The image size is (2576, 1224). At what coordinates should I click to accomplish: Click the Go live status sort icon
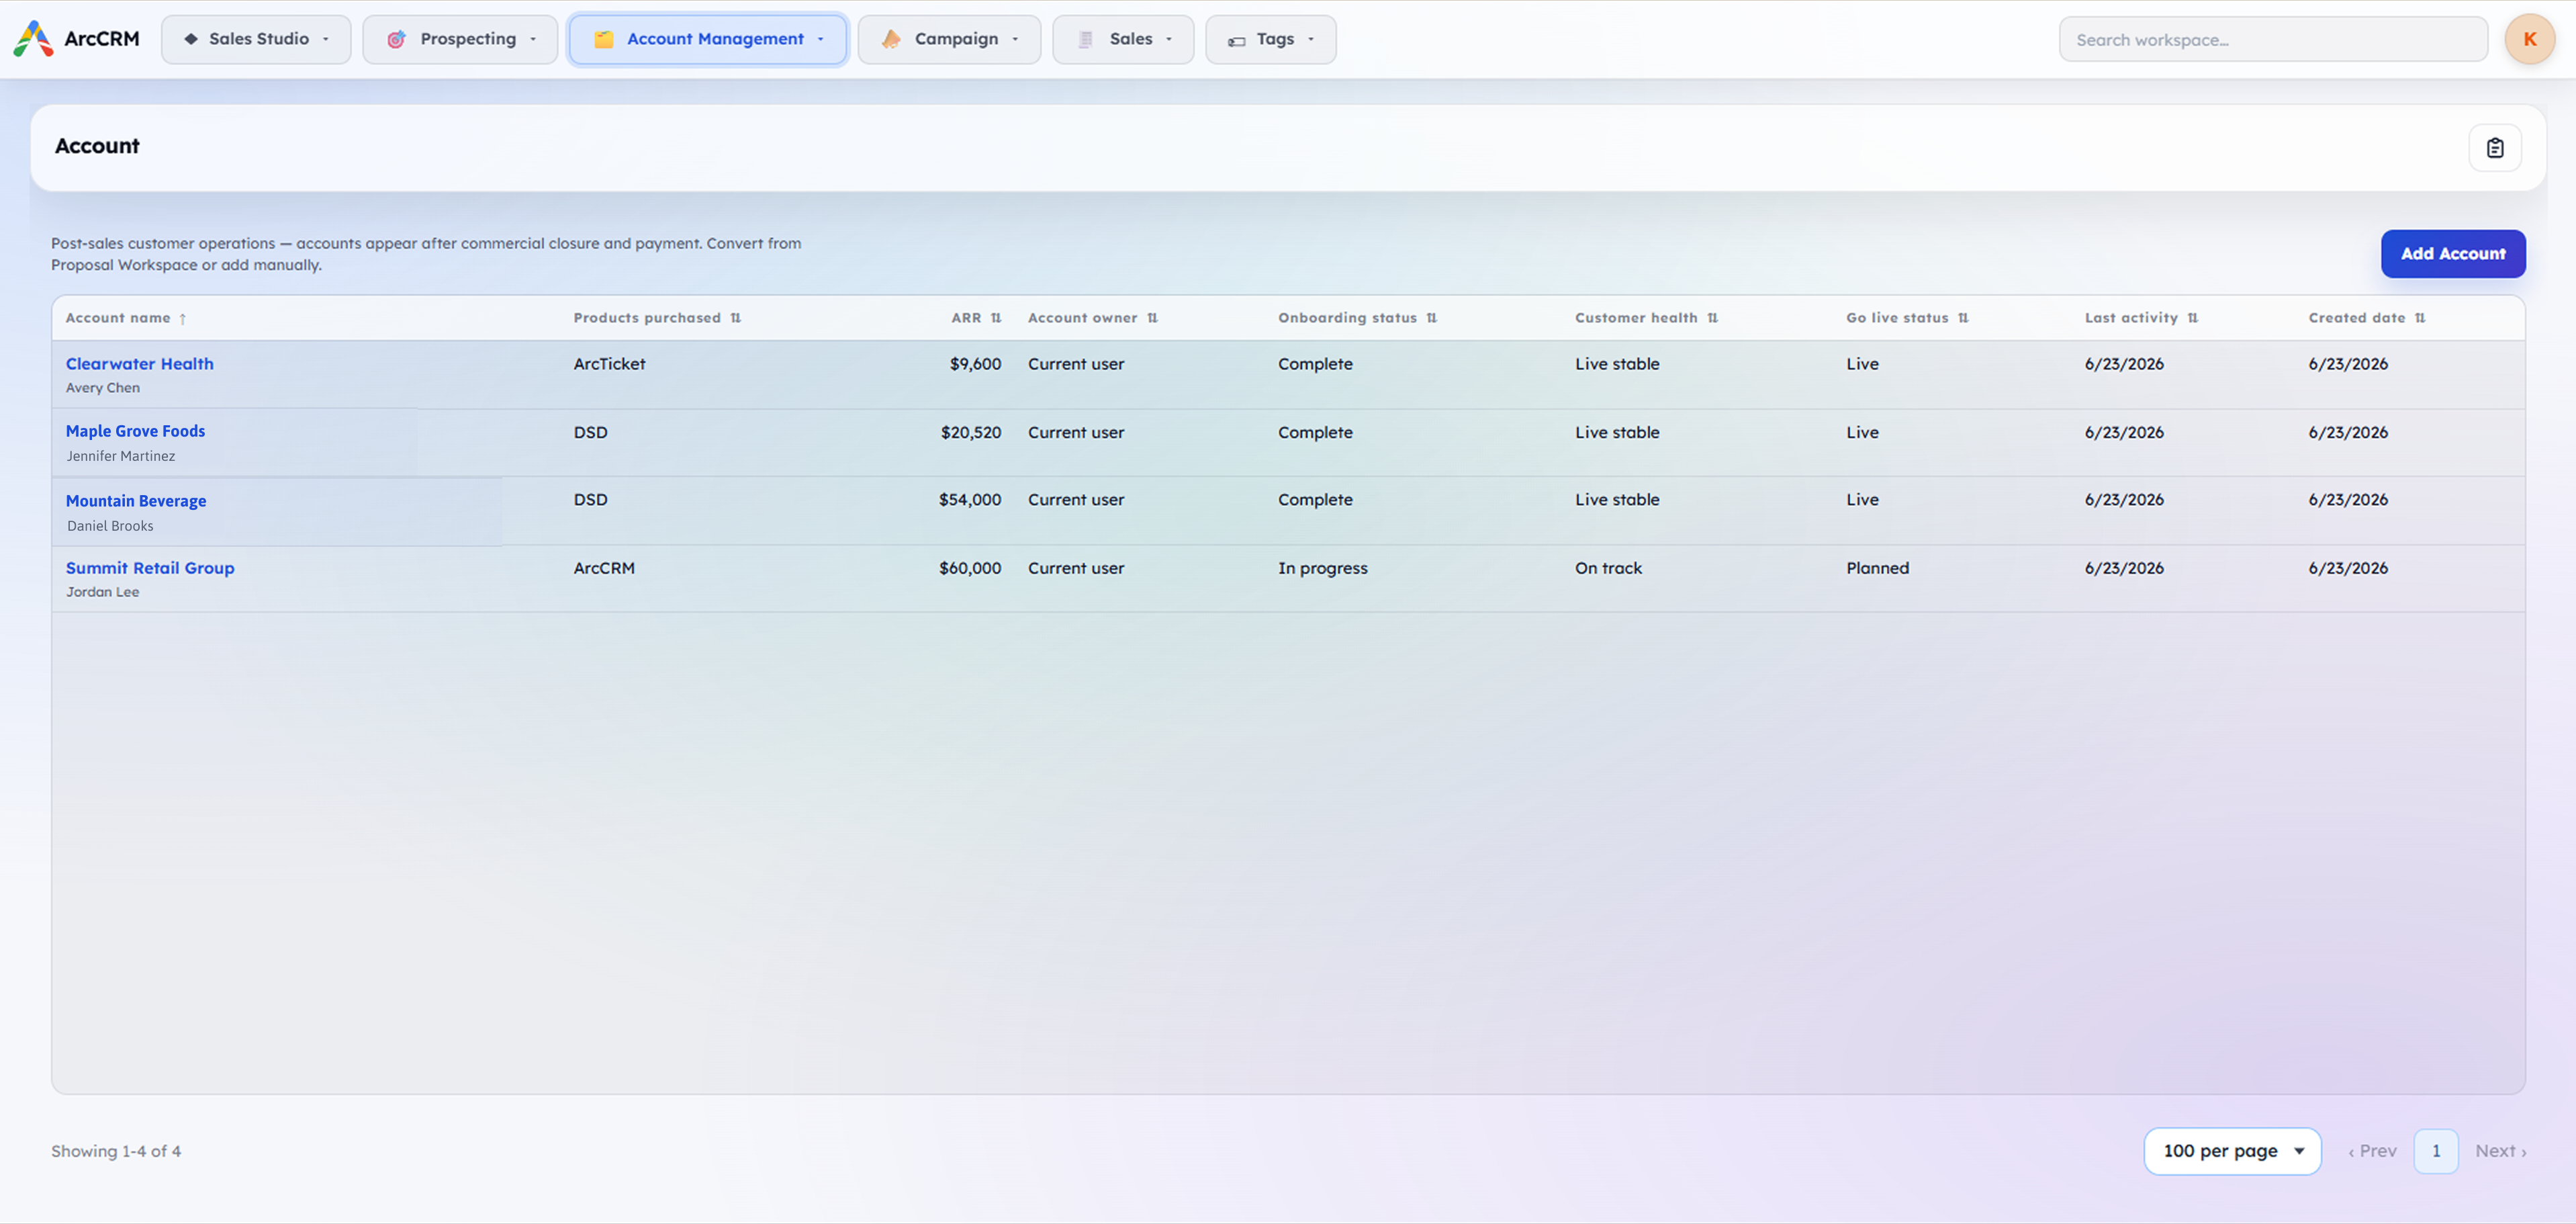[1963, 318]
